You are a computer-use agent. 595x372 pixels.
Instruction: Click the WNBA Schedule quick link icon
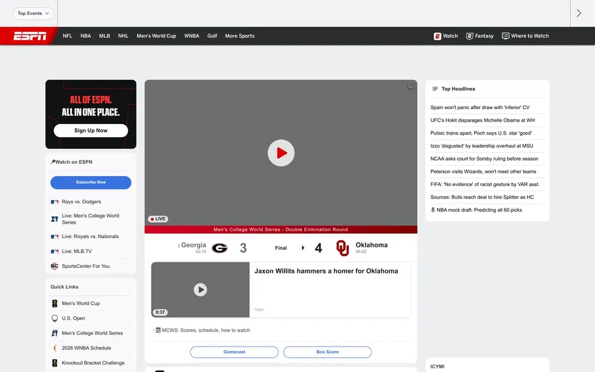55,348
